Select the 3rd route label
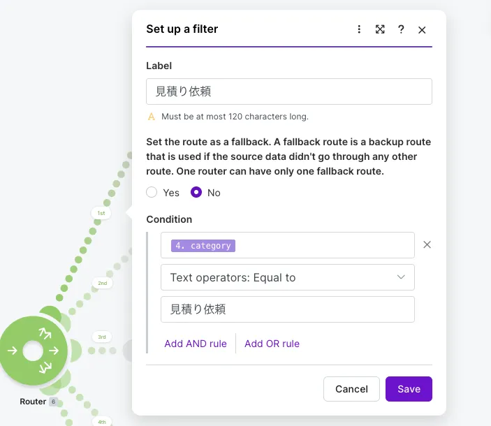491x426 pixels. (102, 337)
